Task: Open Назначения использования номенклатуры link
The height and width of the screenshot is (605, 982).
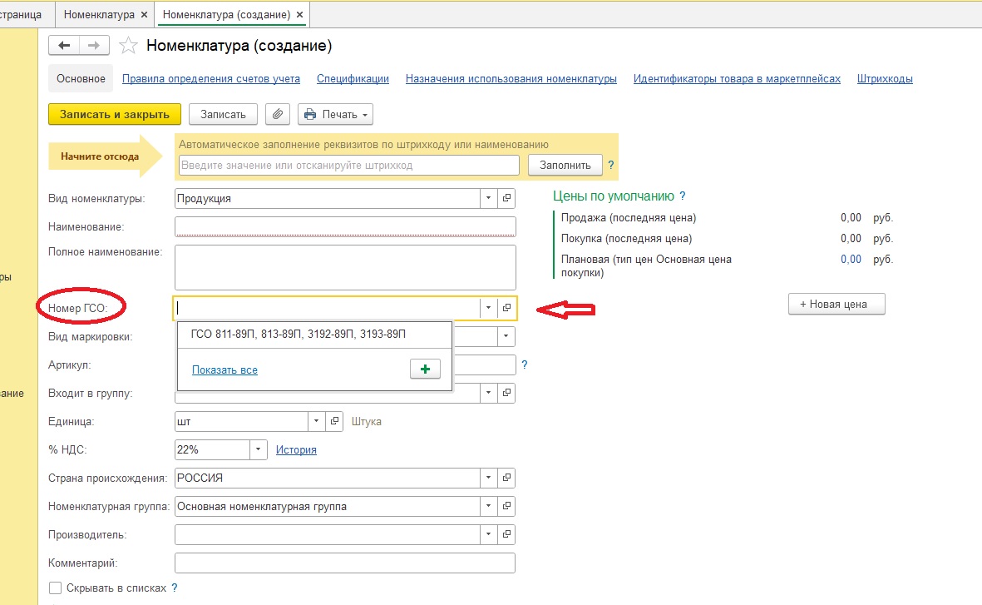Action: pos(511,78)
